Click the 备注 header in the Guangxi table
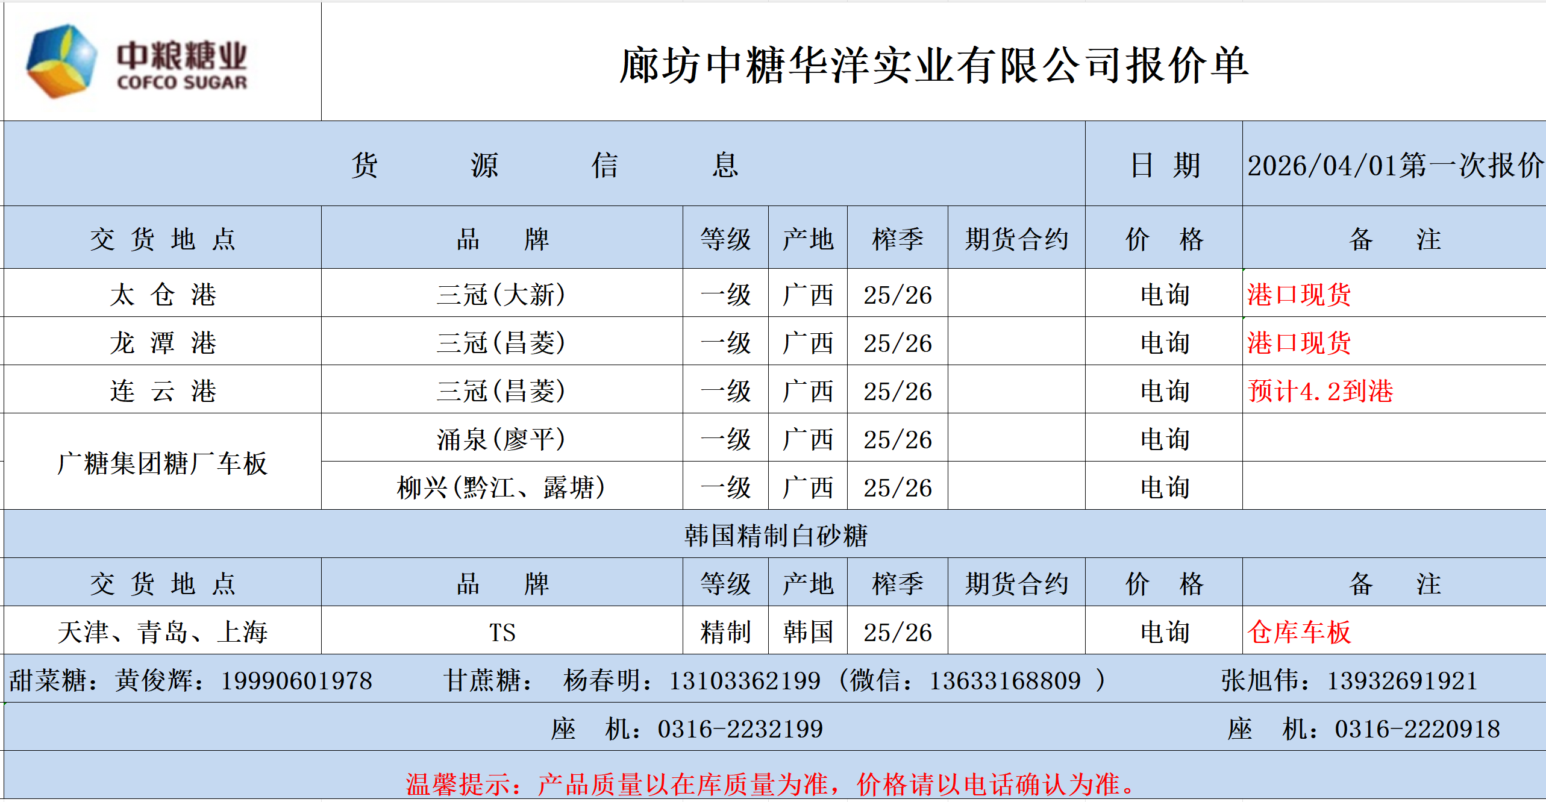Image resolution: width=1546 pixels, height=802 pixels. pyautogui.click(x=1394, y=239)
